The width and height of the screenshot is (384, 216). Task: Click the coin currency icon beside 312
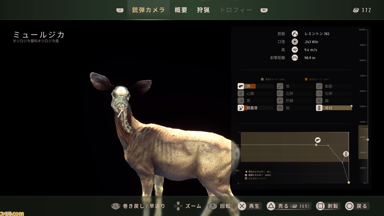click(x=356, y=10)
